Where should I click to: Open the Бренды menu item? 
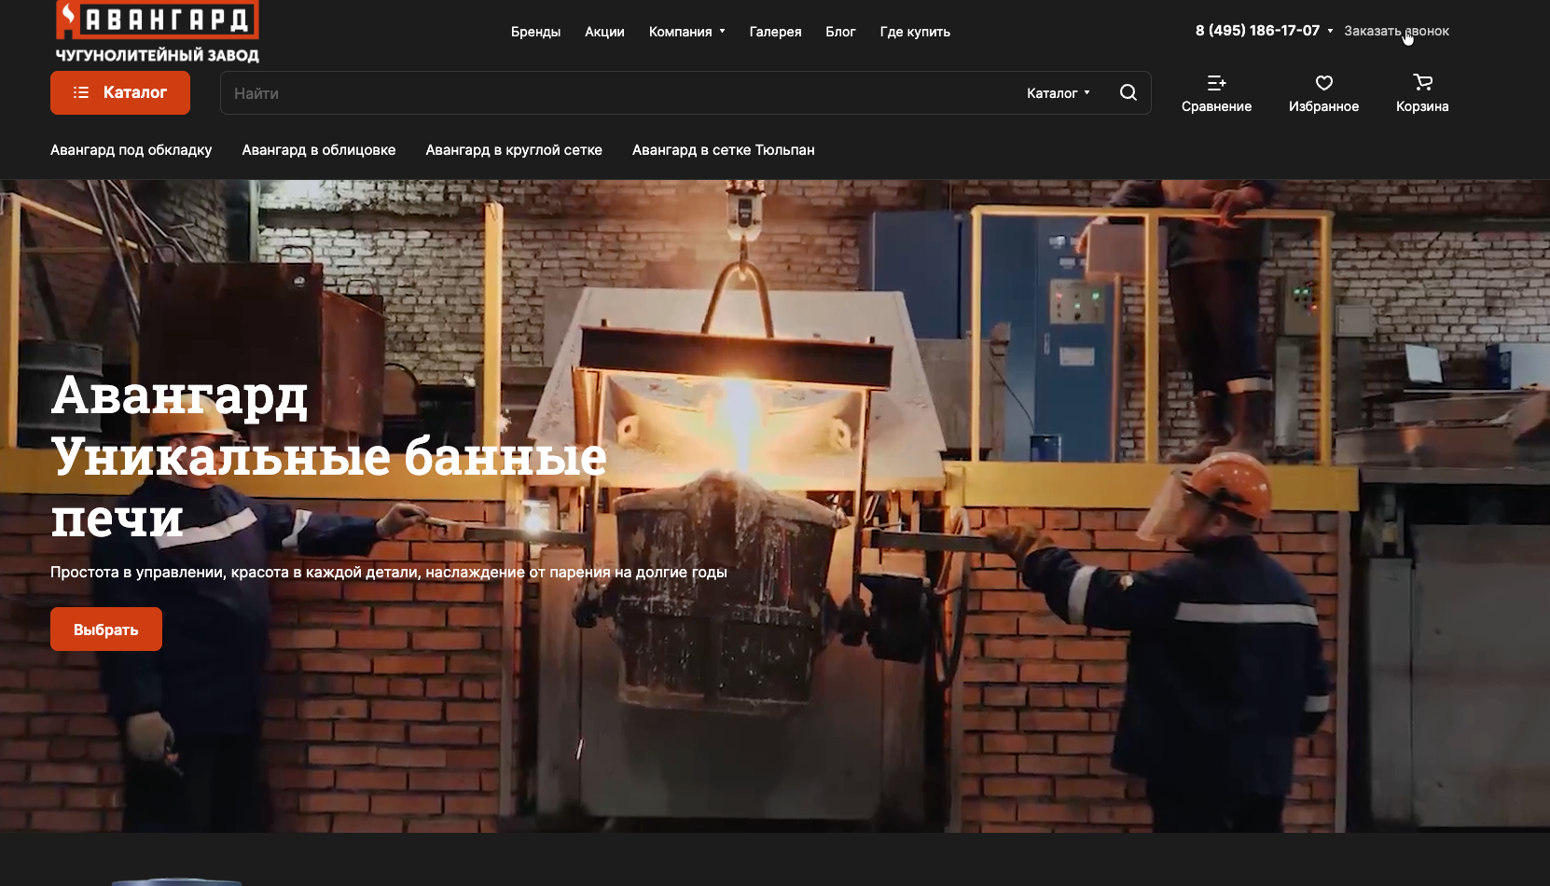tap(535, 32)
